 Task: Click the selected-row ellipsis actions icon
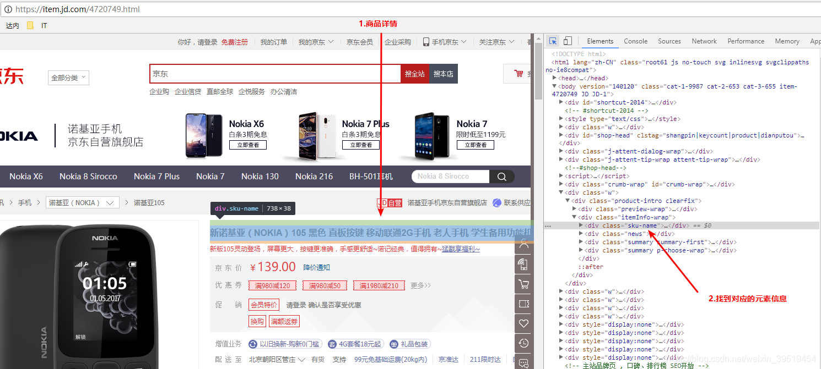point(548,225)
